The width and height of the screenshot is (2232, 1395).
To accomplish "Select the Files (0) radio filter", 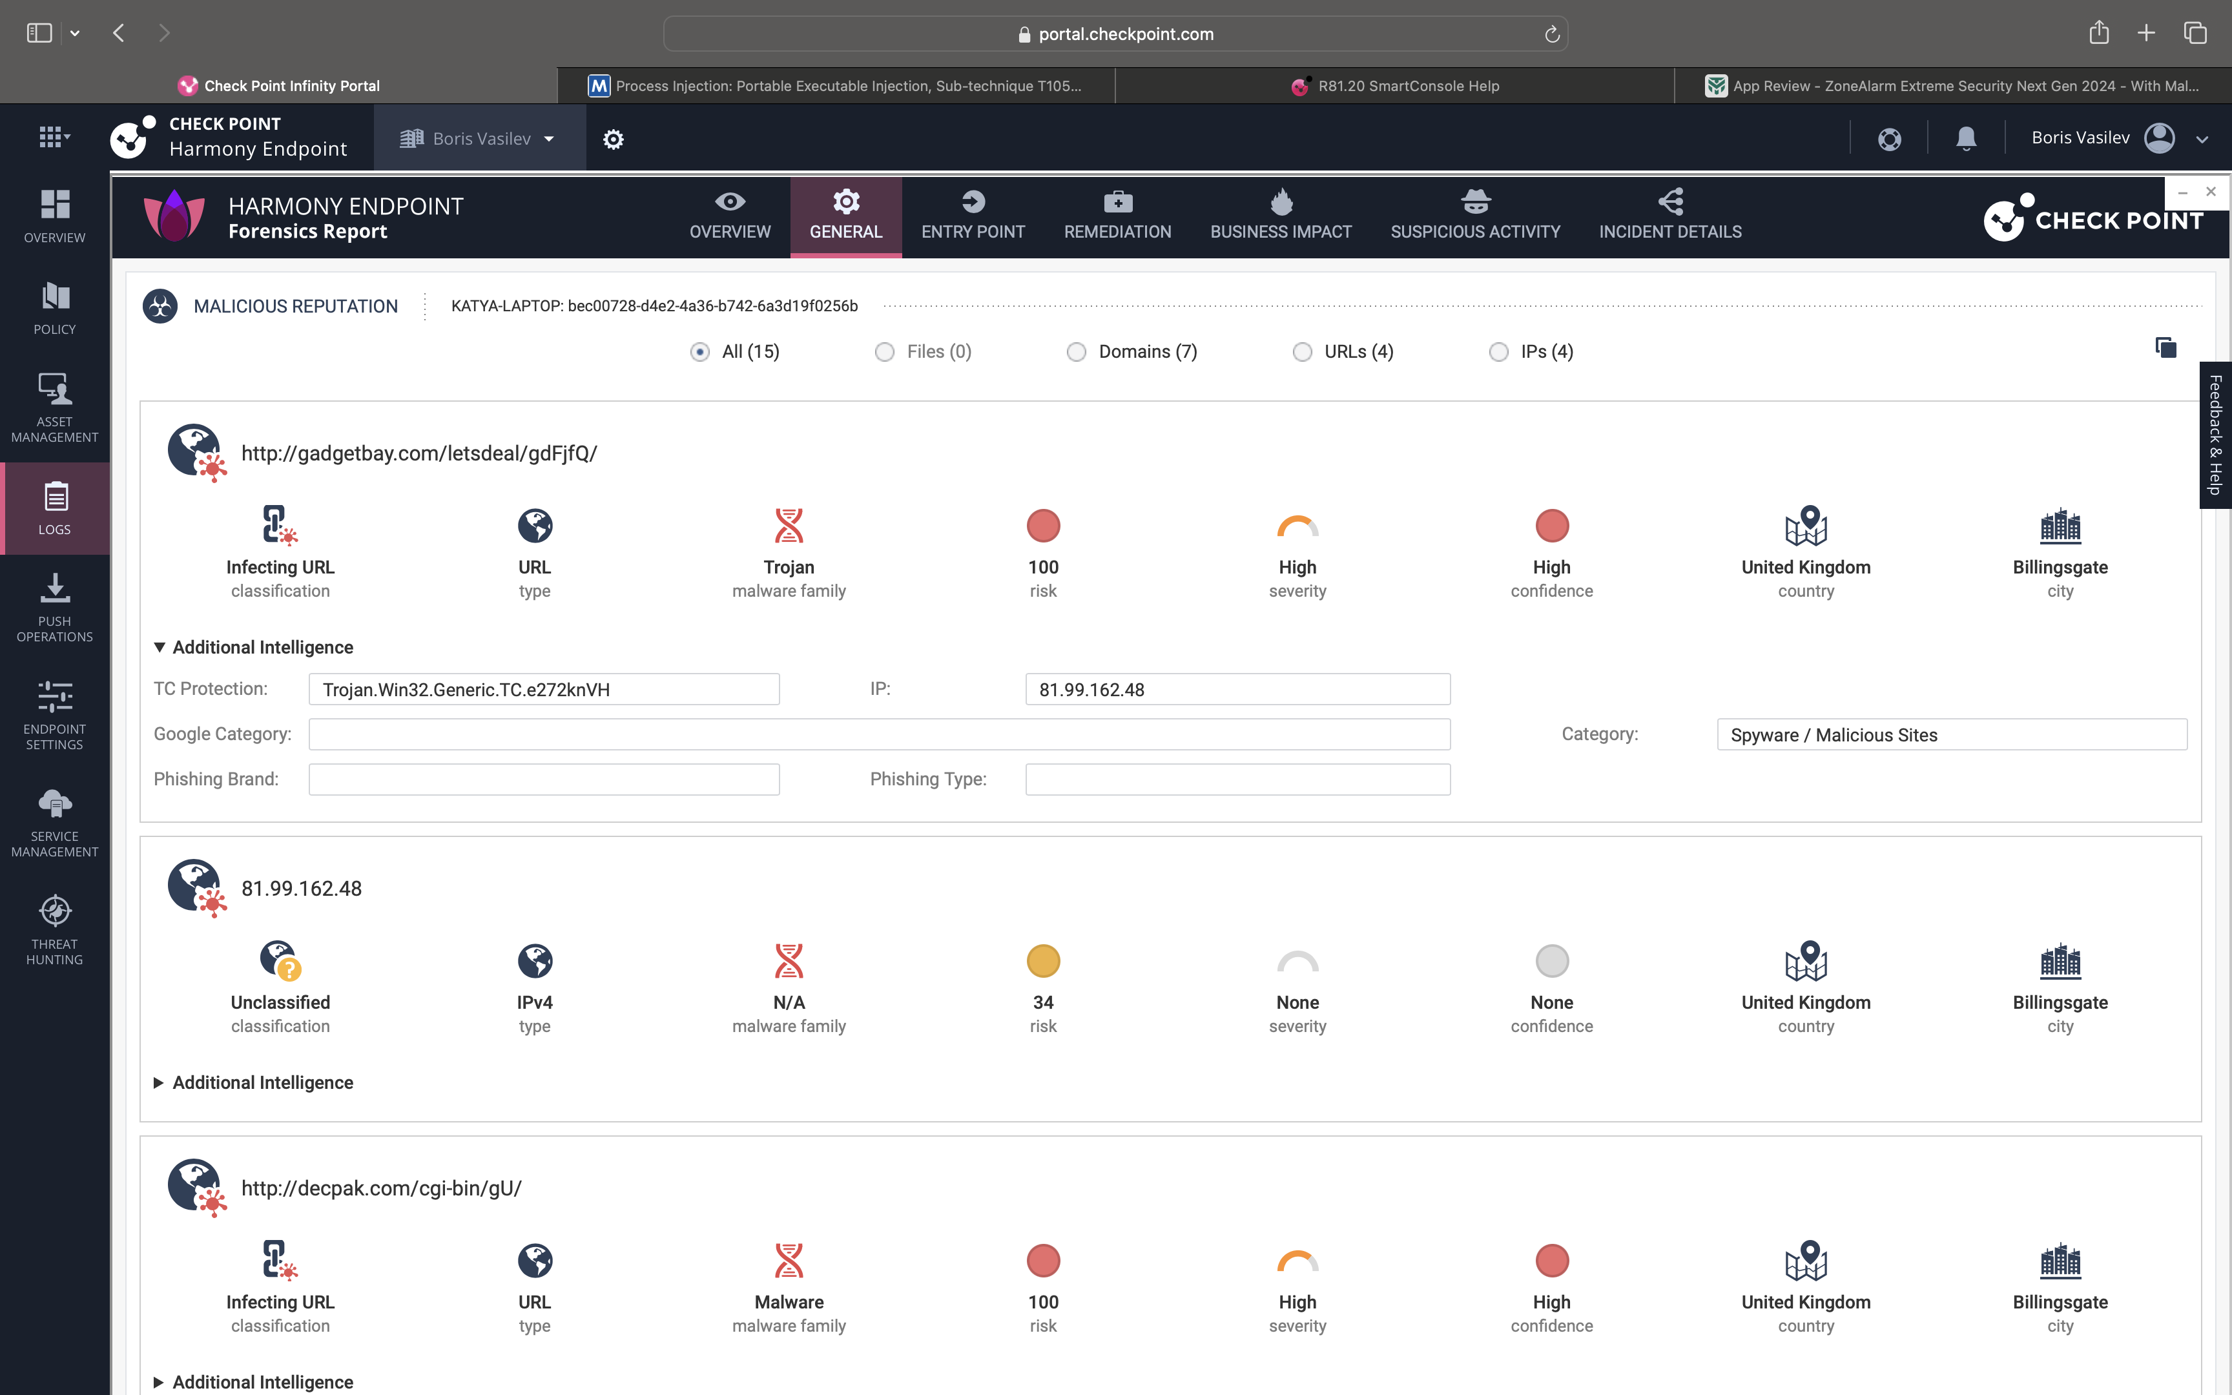I will point(885,353).
